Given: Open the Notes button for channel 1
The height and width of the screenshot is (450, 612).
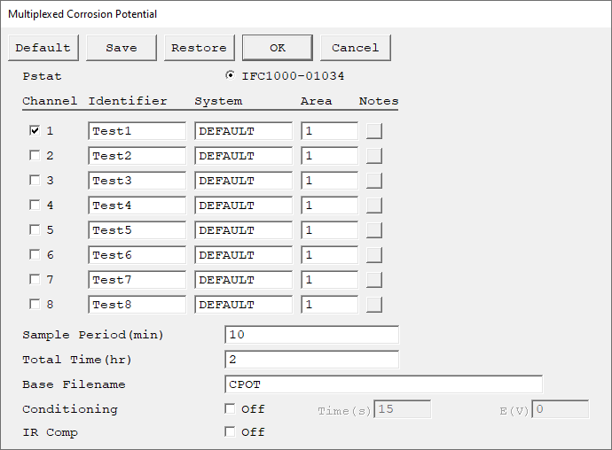Looking at the screenshot, I should [x=374, y=131].
